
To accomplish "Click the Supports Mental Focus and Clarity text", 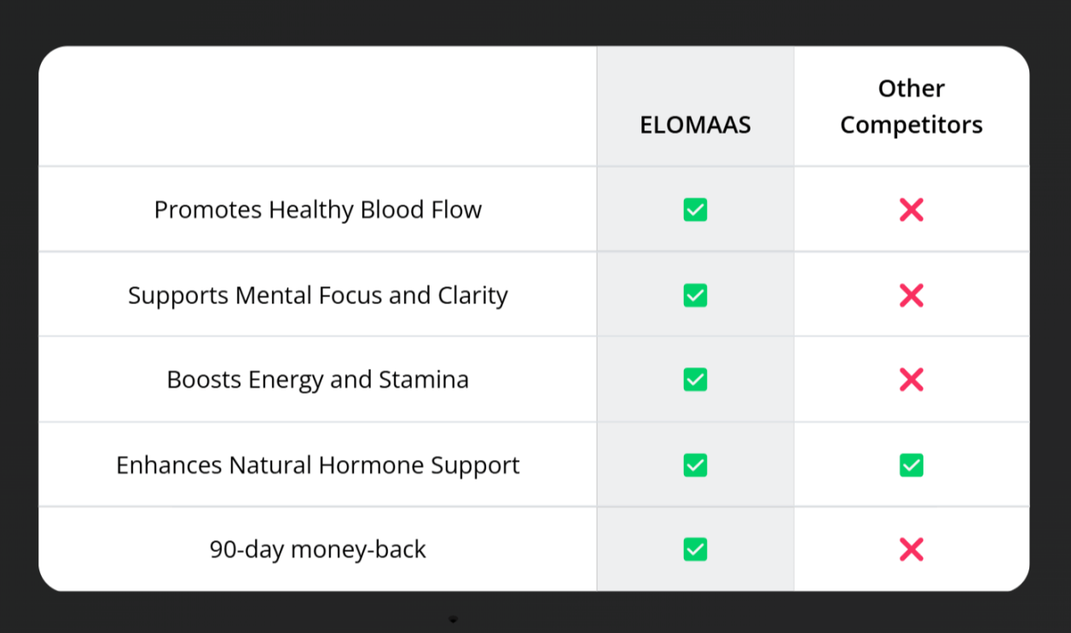I will tap(318, 295).
